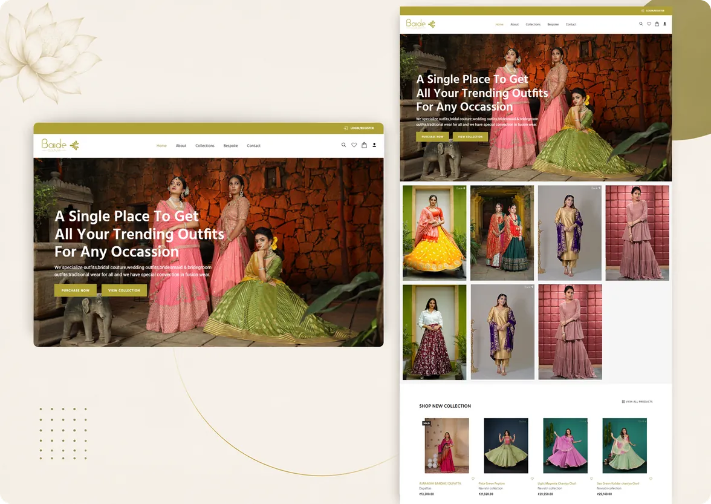Favorite the Pista Green Peplum with its heart
Image resolution: width=711 pixels, height=504 pixels.
532,479
